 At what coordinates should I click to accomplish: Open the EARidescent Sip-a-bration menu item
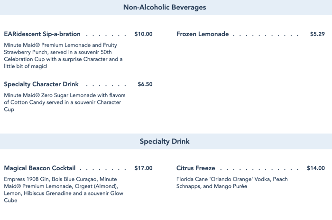[42, 34]
